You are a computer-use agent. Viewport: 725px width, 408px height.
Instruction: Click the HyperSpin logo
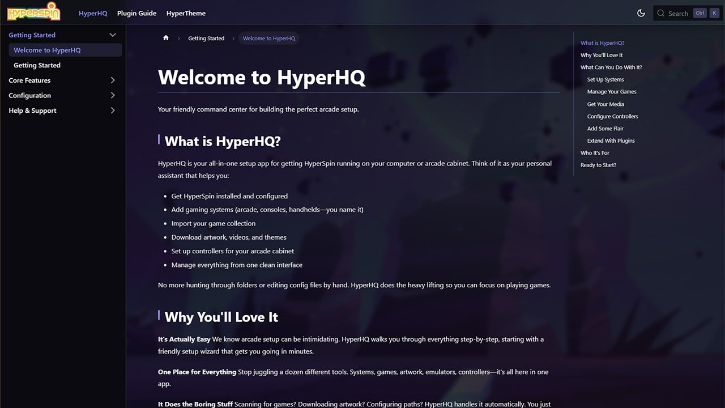tap(34, 12)
